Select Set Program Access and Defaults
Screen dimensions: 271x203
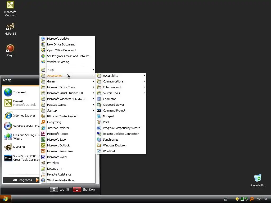67,56
